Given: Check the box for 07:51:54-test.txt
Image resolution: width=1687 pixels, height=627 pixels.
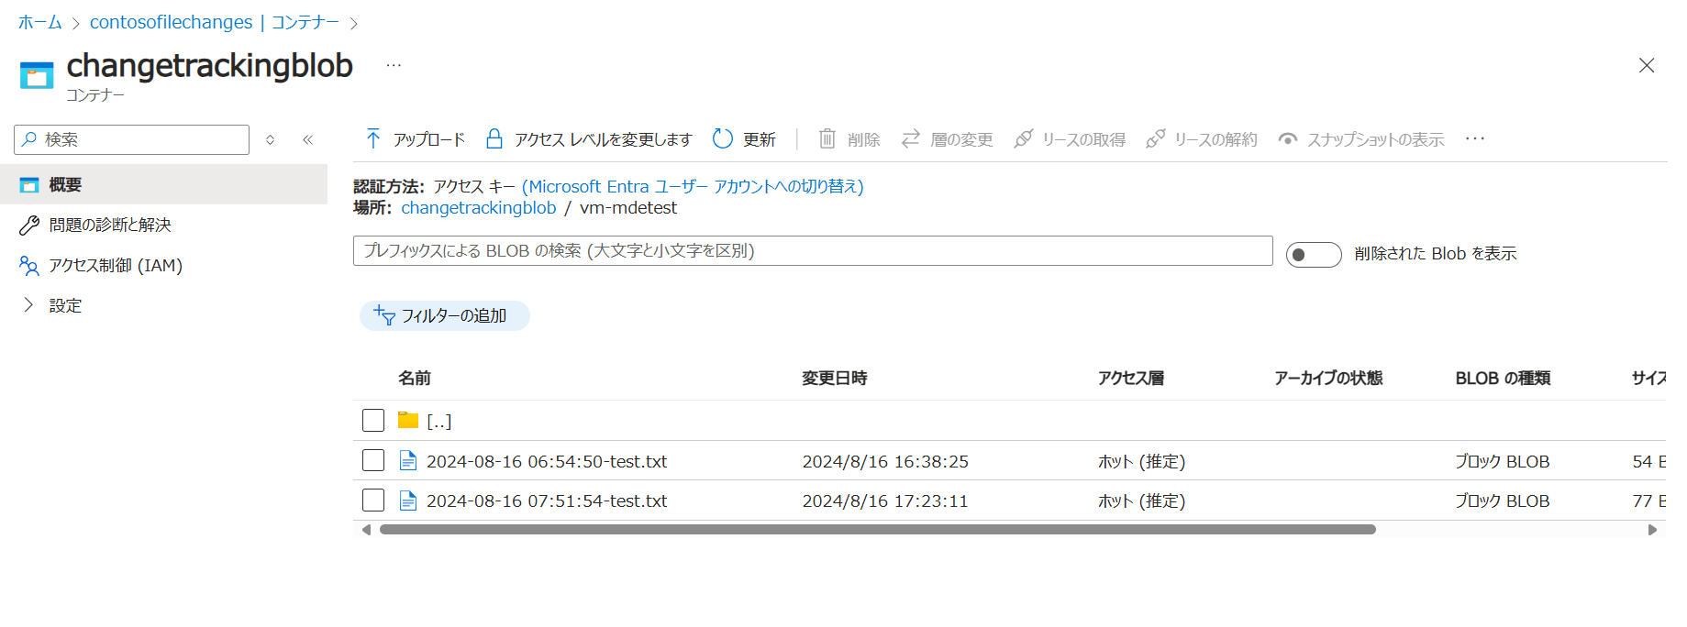Looking at the screenshot, I should pos(373,500).
